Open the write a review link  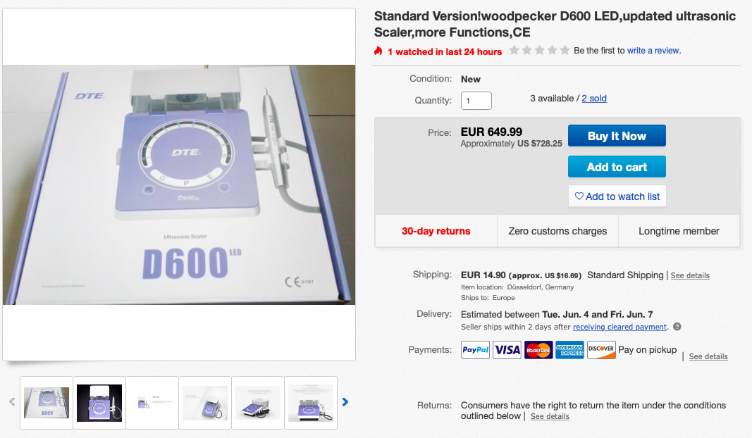[x=653, y=50]
